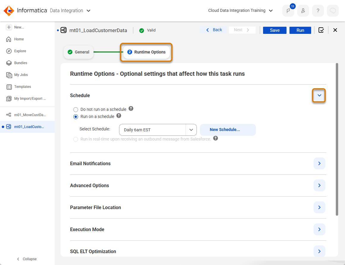The width and height of the screenshot is (345, 265).
Task: Collapse the sidebar navigation
Action: [x=27, y=259]
